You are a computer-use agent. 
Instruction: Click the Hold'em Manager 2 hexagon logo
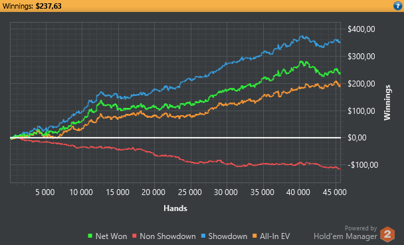point(387,234)
